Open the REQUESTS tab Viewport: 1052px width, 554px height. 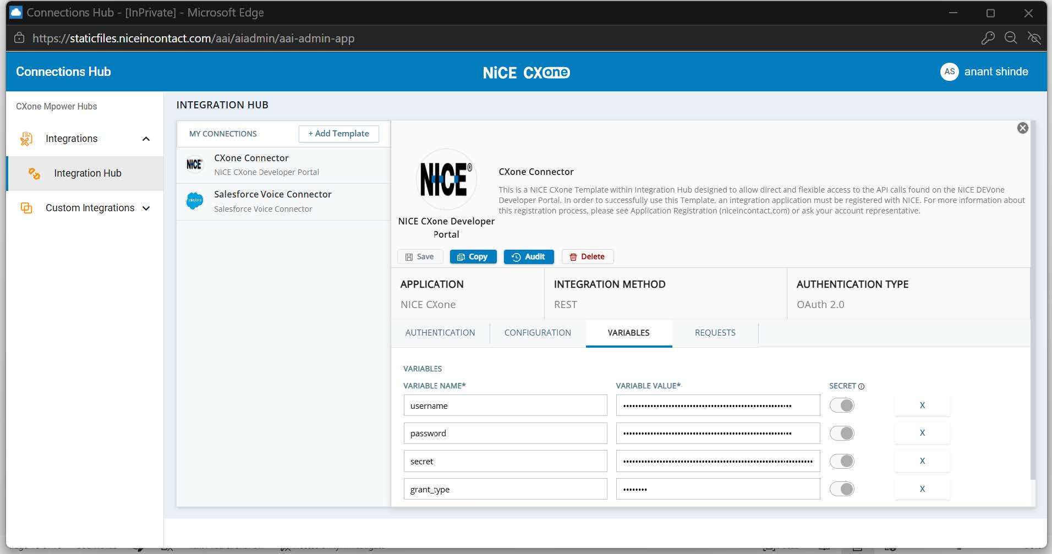tap(715, 333)
